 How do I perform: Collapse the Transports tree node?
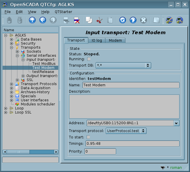pos(11,47)
